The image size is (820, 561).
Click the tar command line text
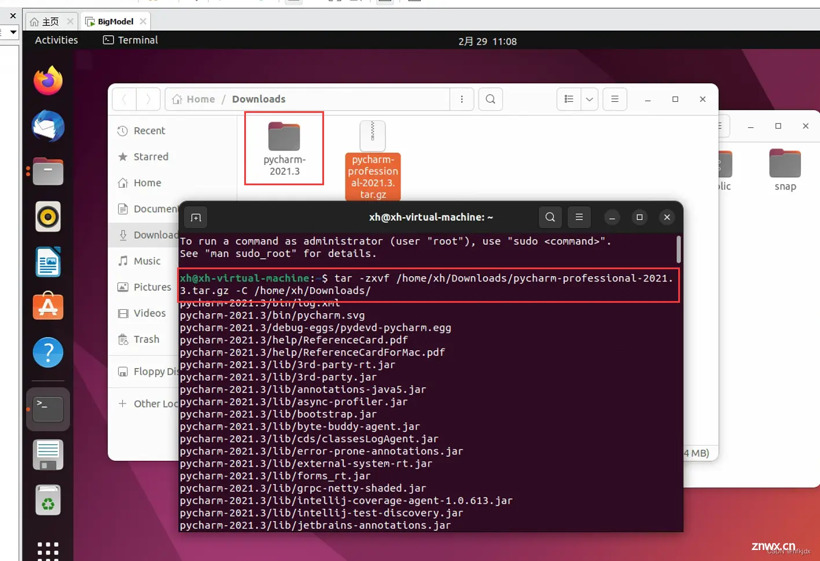[x=426, y=284]
